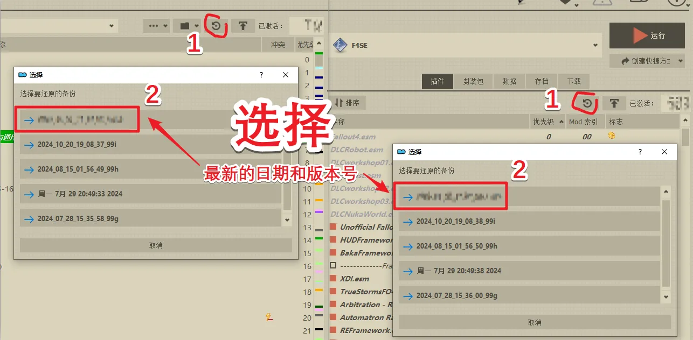Toggle the Automatron plugin checkbox
Image resolution: width=693 pixels, height=340 pixels.
(333, 317)
